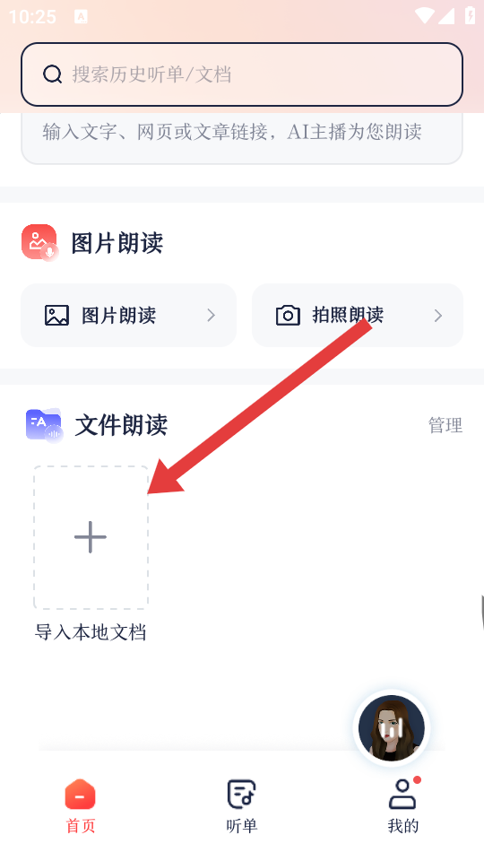This screenshot has height=861, width=484.
Task: Open the 图片朗读 section icon
Action: [x=40, y=243]
